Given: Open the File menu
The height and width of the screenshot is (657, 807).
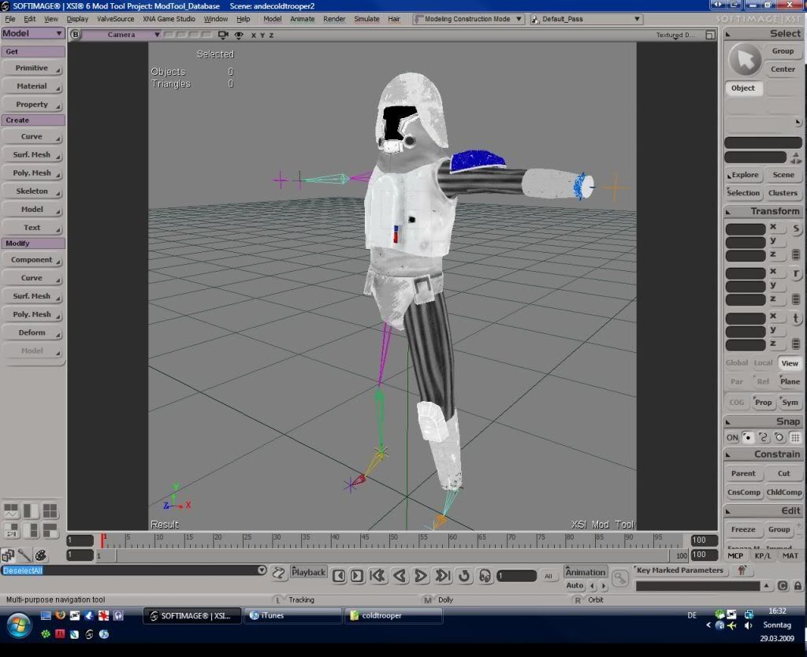Looking at the screenshot, I should coord(10,19).
